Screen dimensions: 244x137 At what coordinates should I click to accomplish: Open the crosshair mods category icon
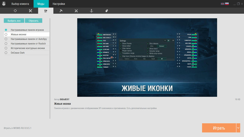pos(15,11)
